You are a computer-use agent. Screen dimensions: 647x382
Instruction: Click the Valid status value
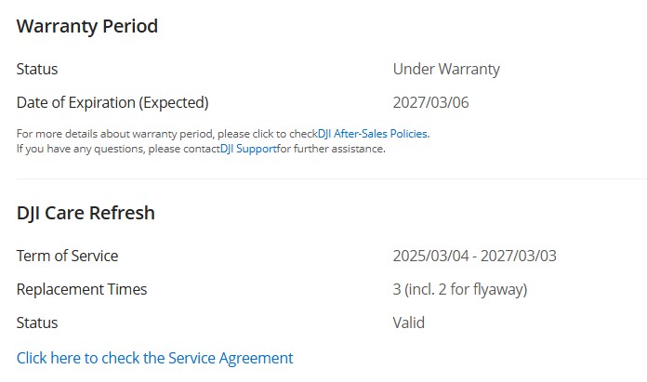[x=409, y=323]
